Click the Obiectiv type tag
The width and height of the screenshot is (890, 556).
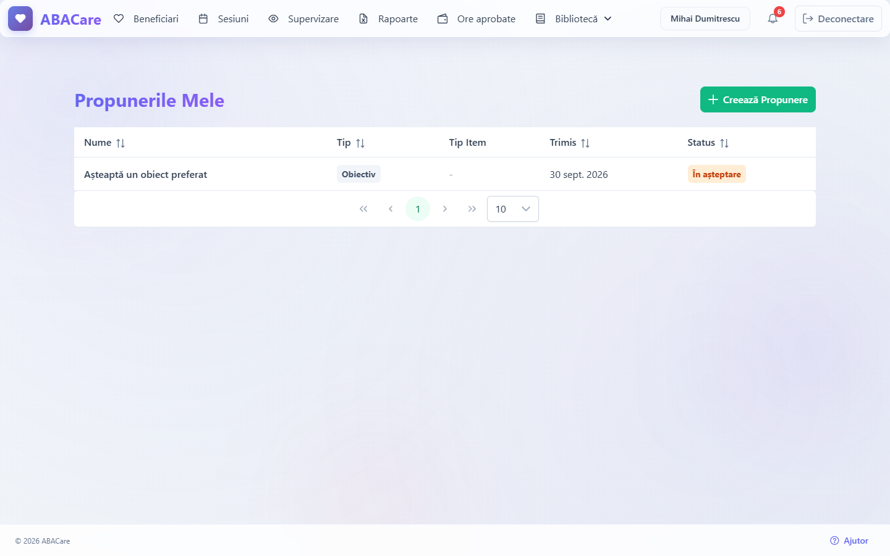(358, 174)
